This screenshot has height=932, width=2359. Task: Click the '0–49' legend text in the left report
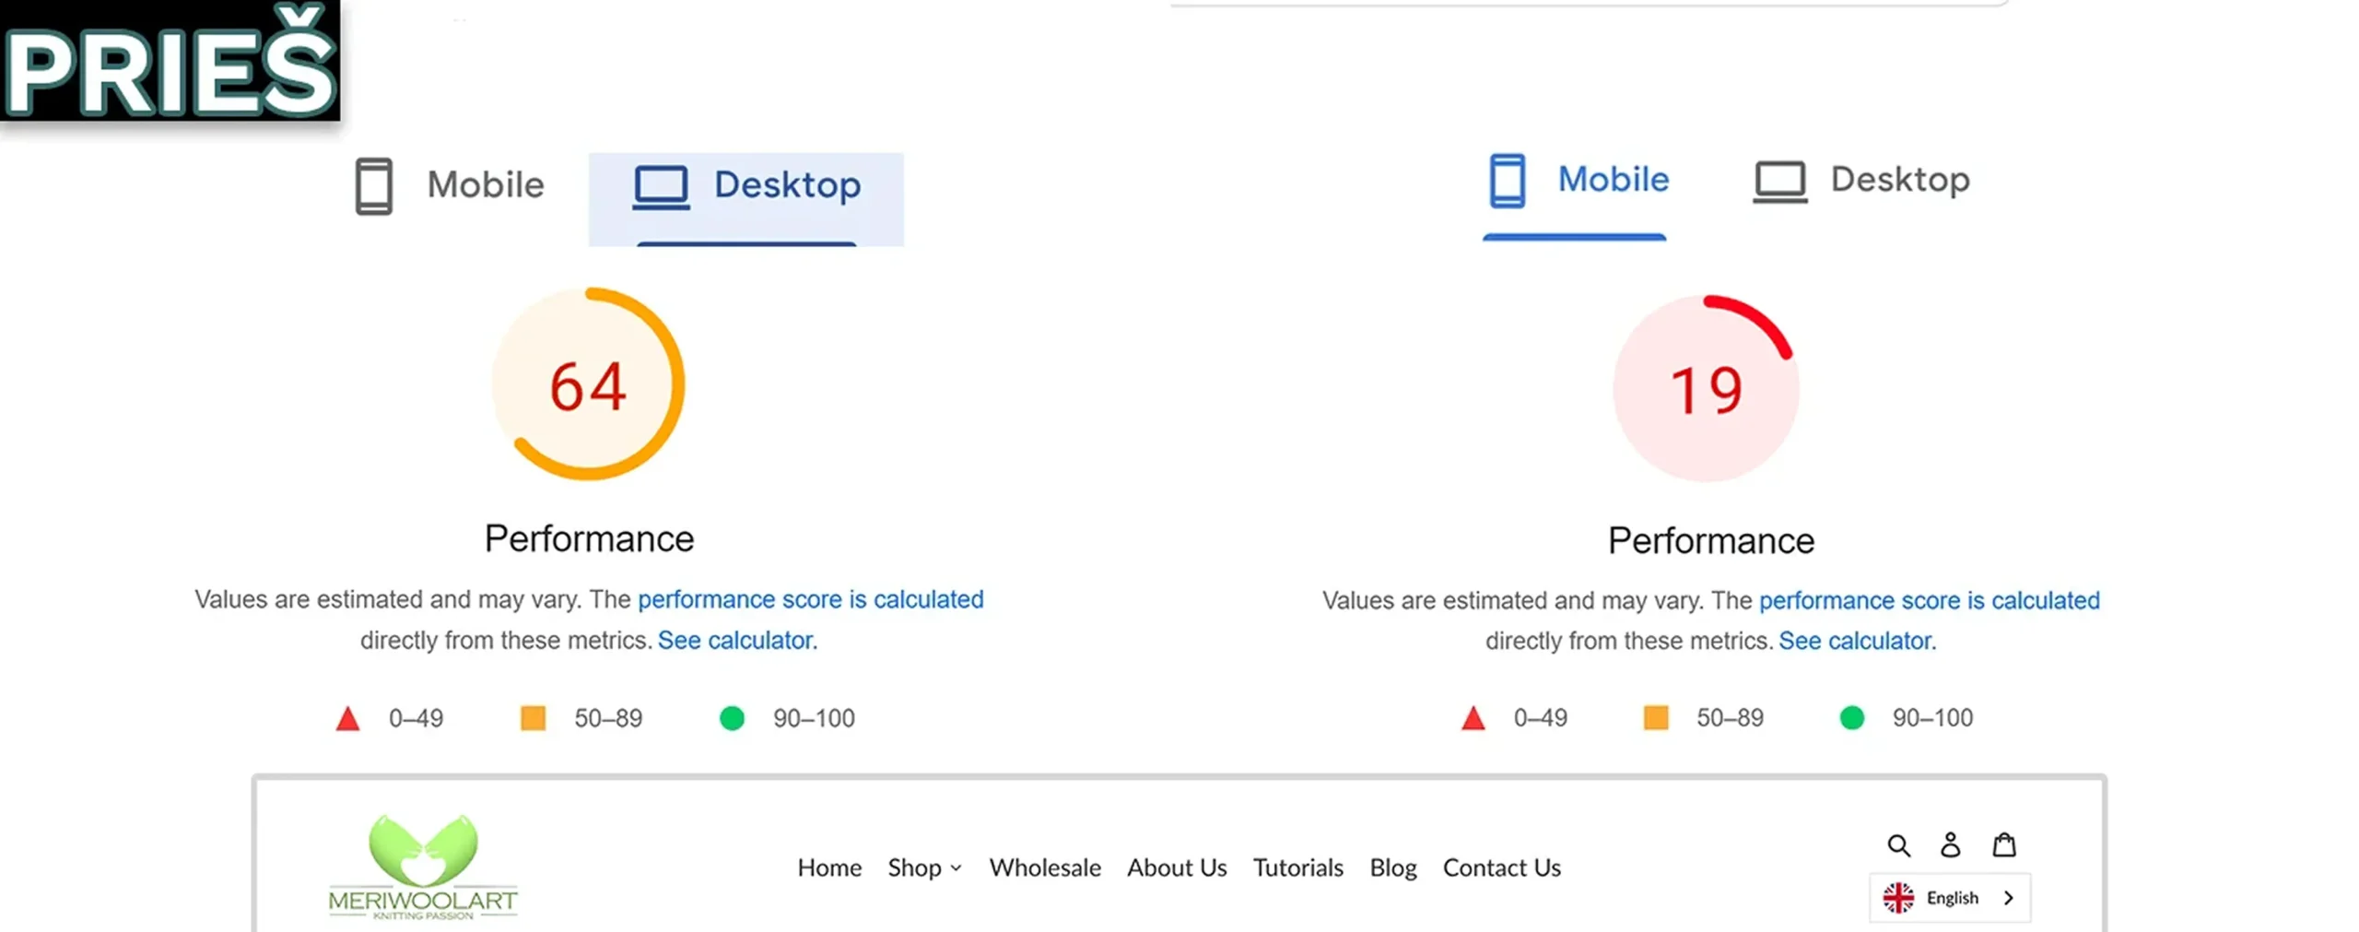(416, 718)
